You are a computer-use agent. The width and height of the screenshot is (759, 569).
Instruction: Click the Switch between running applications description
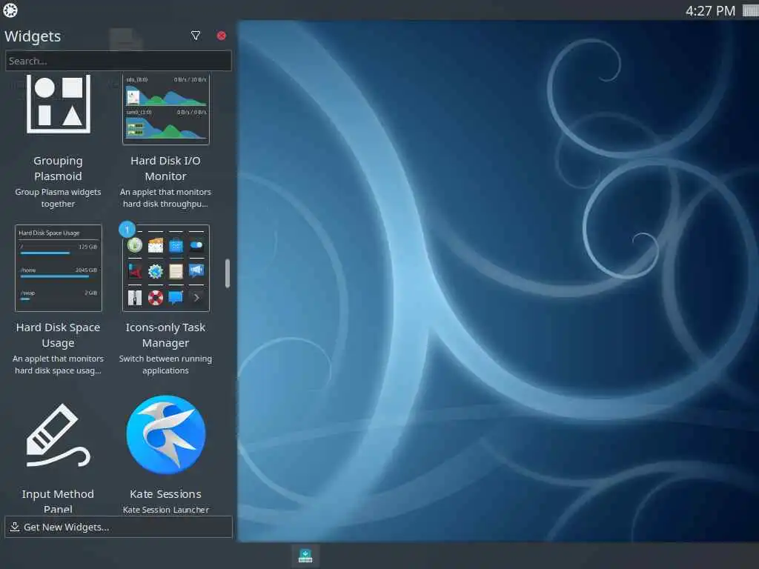click(x=165, y=365)
